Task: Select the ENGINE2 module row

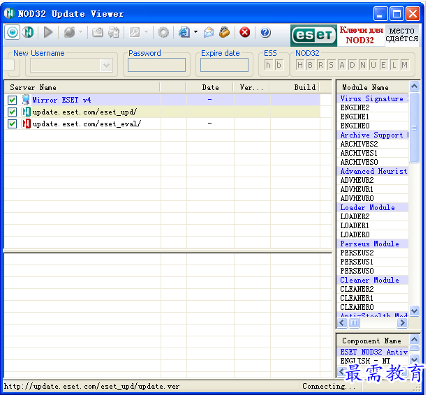Action: (x=373, y=107)
